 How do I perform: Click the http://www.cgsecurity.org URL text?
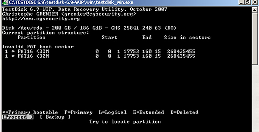(41, 19)
